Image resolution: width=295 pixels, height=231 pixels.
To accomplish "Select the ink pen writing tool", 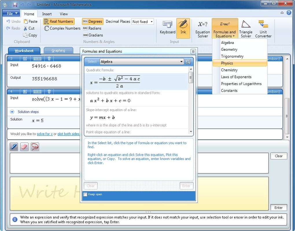I will point(14,147).
